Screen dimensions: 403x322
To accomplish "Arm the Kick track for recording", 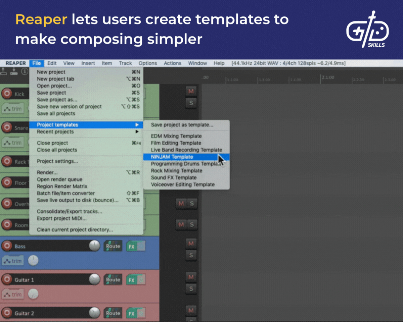I will tap(7, 94).
